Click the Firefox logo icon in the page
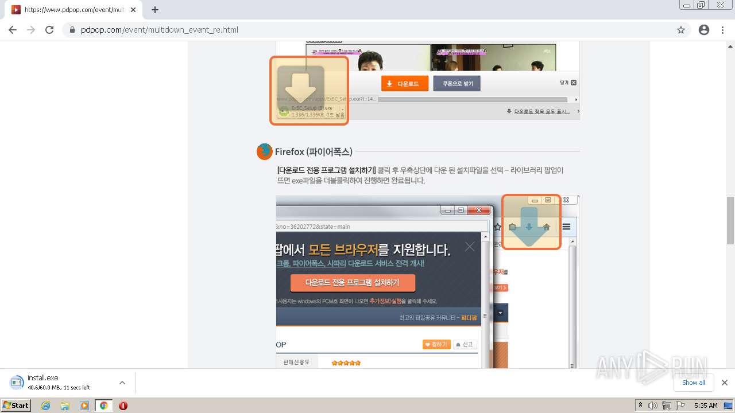735x413 pixels. 264,151
